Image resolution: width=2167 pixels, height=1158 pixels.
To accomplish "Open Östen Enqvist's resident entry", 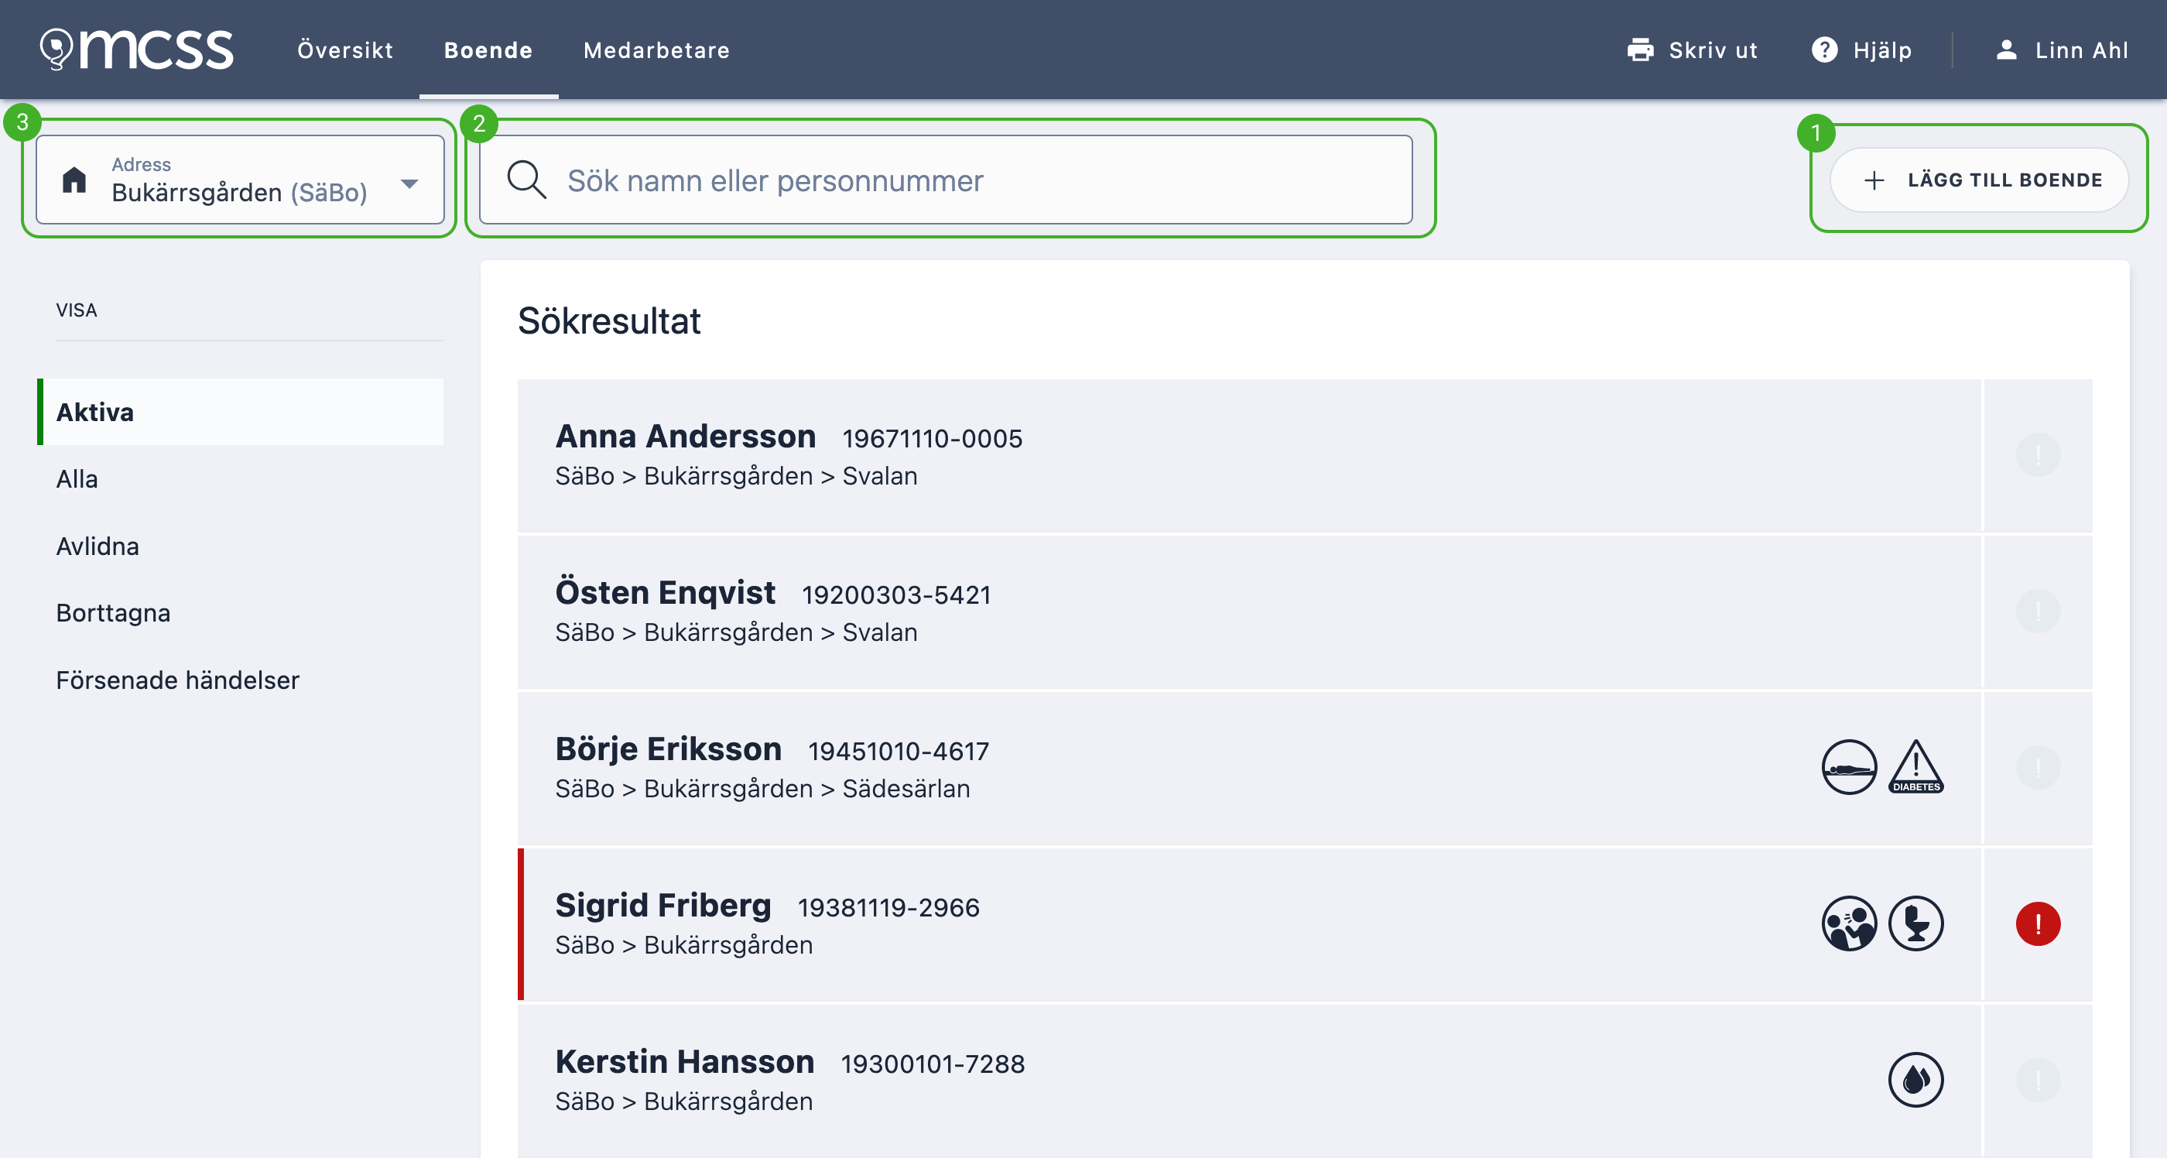I will (1249, 611).
